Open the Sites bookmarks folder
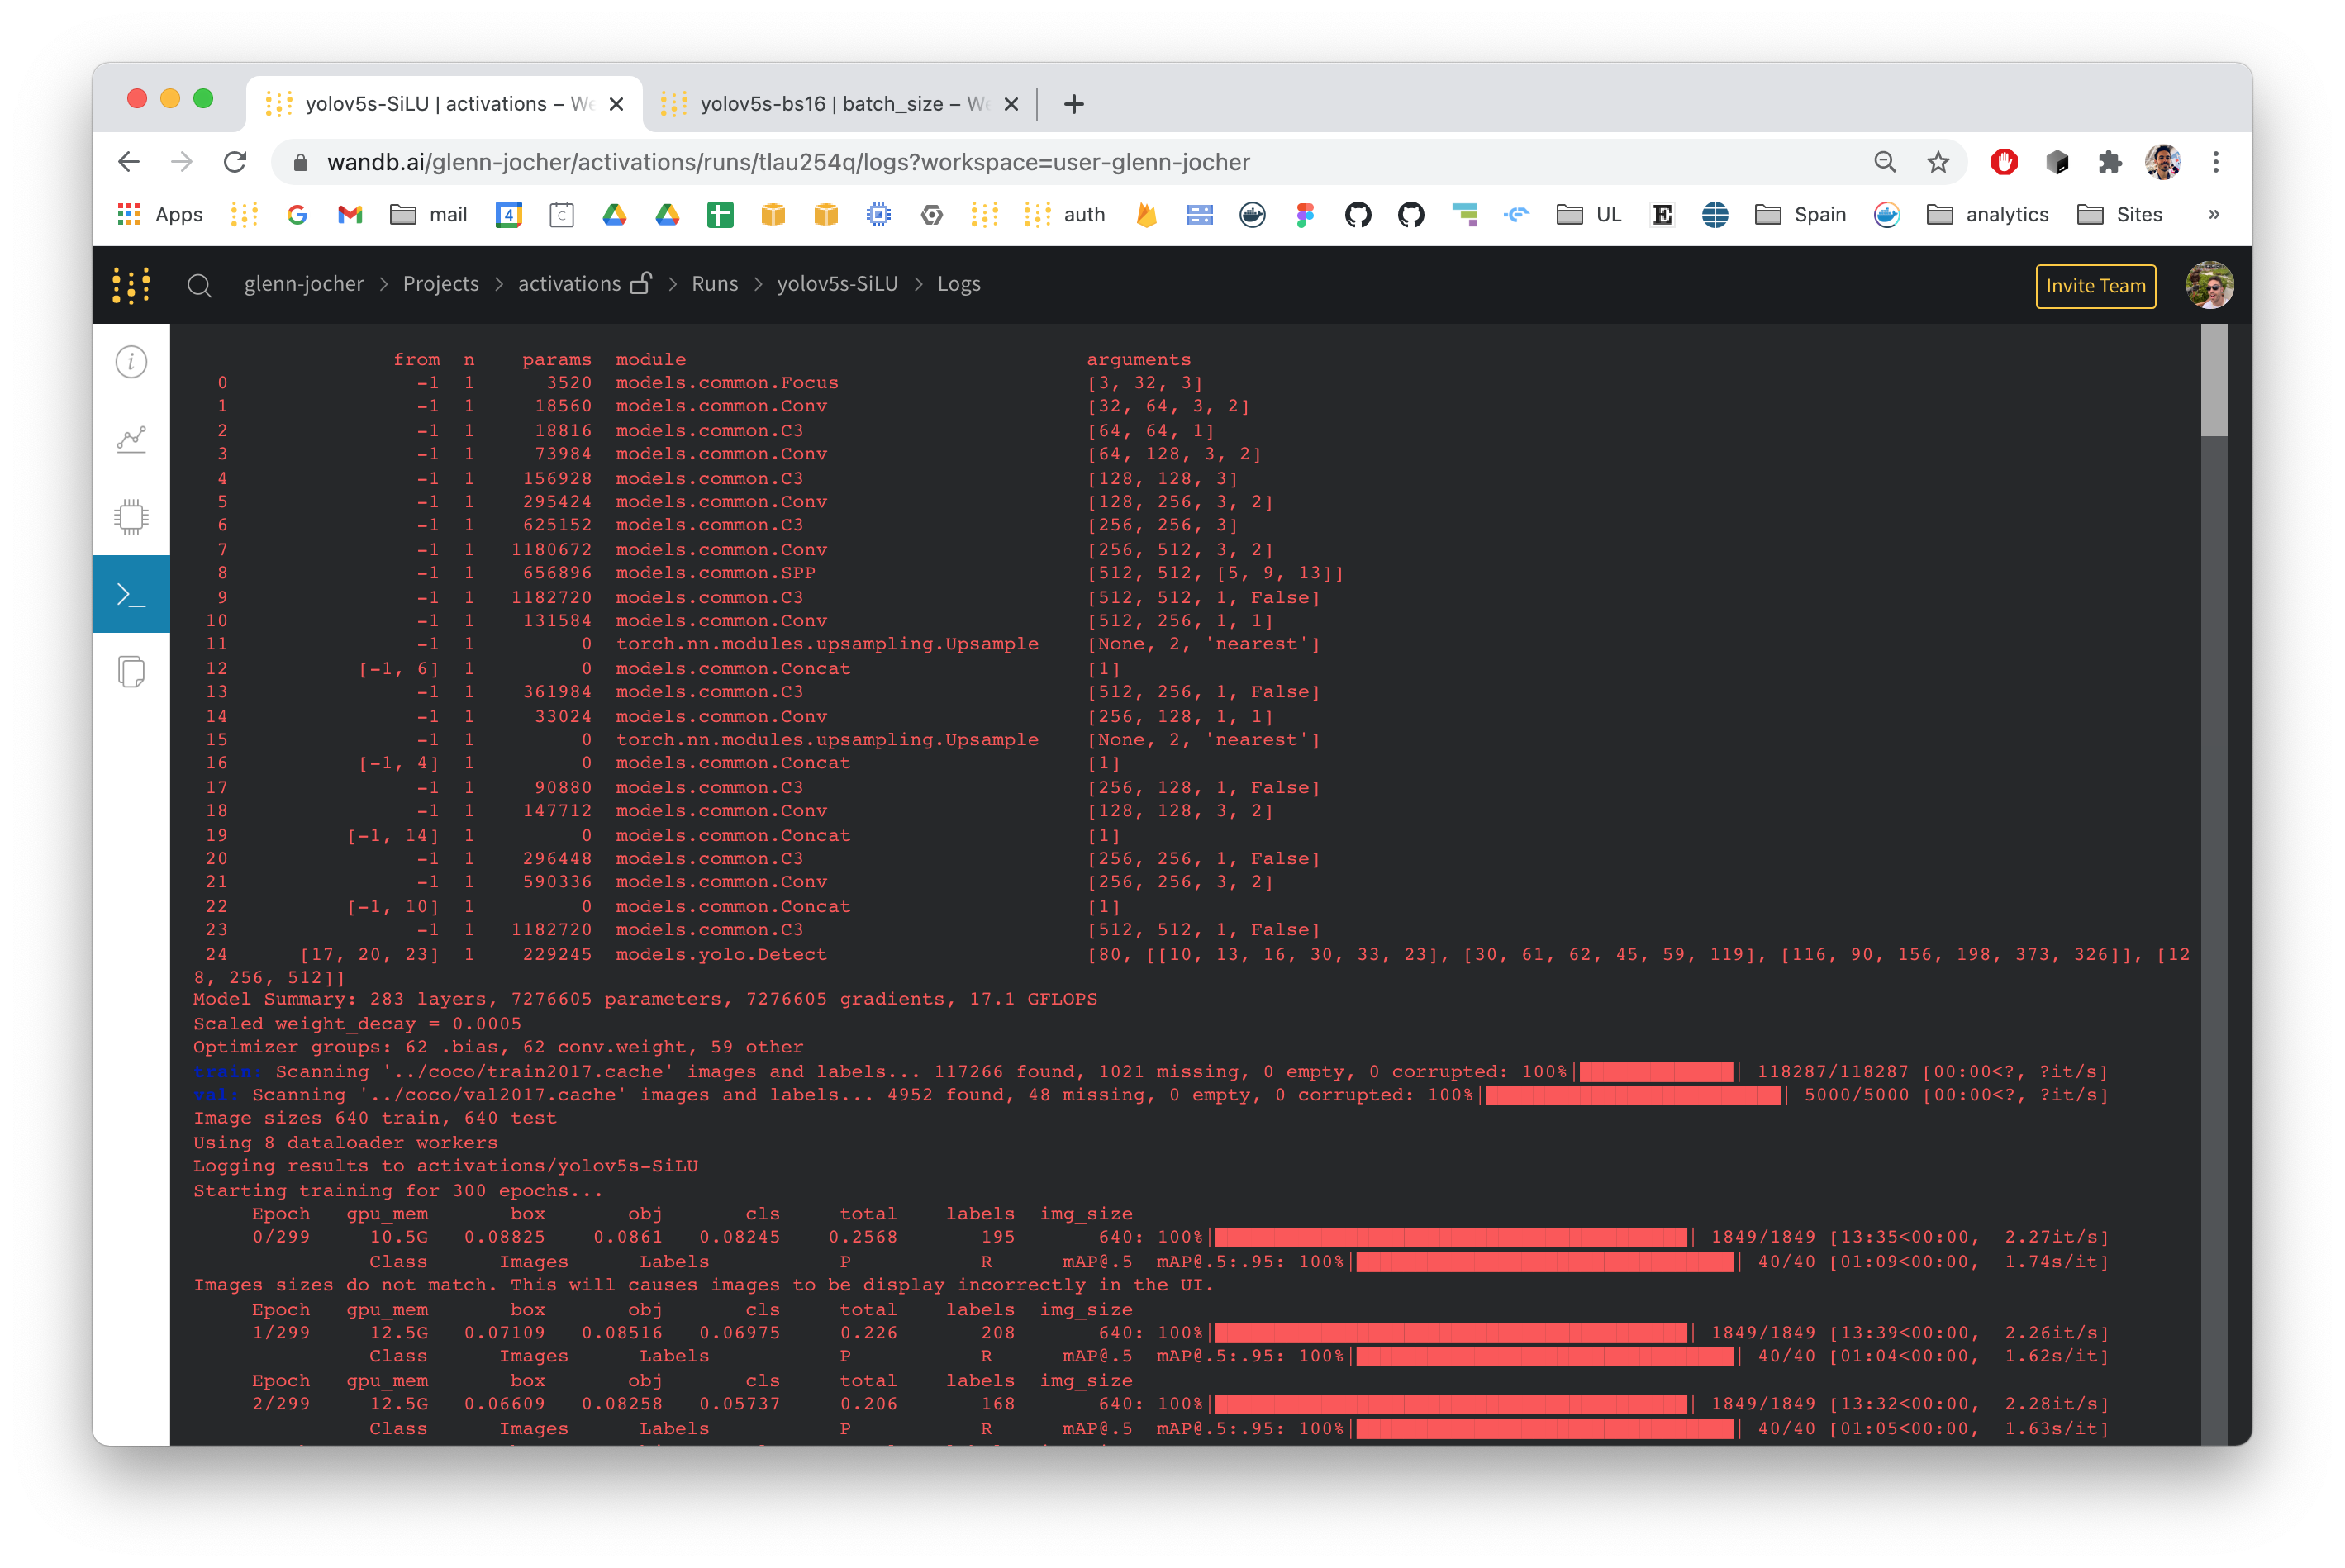The image size is (2345, 1568). pos(2120,214)
